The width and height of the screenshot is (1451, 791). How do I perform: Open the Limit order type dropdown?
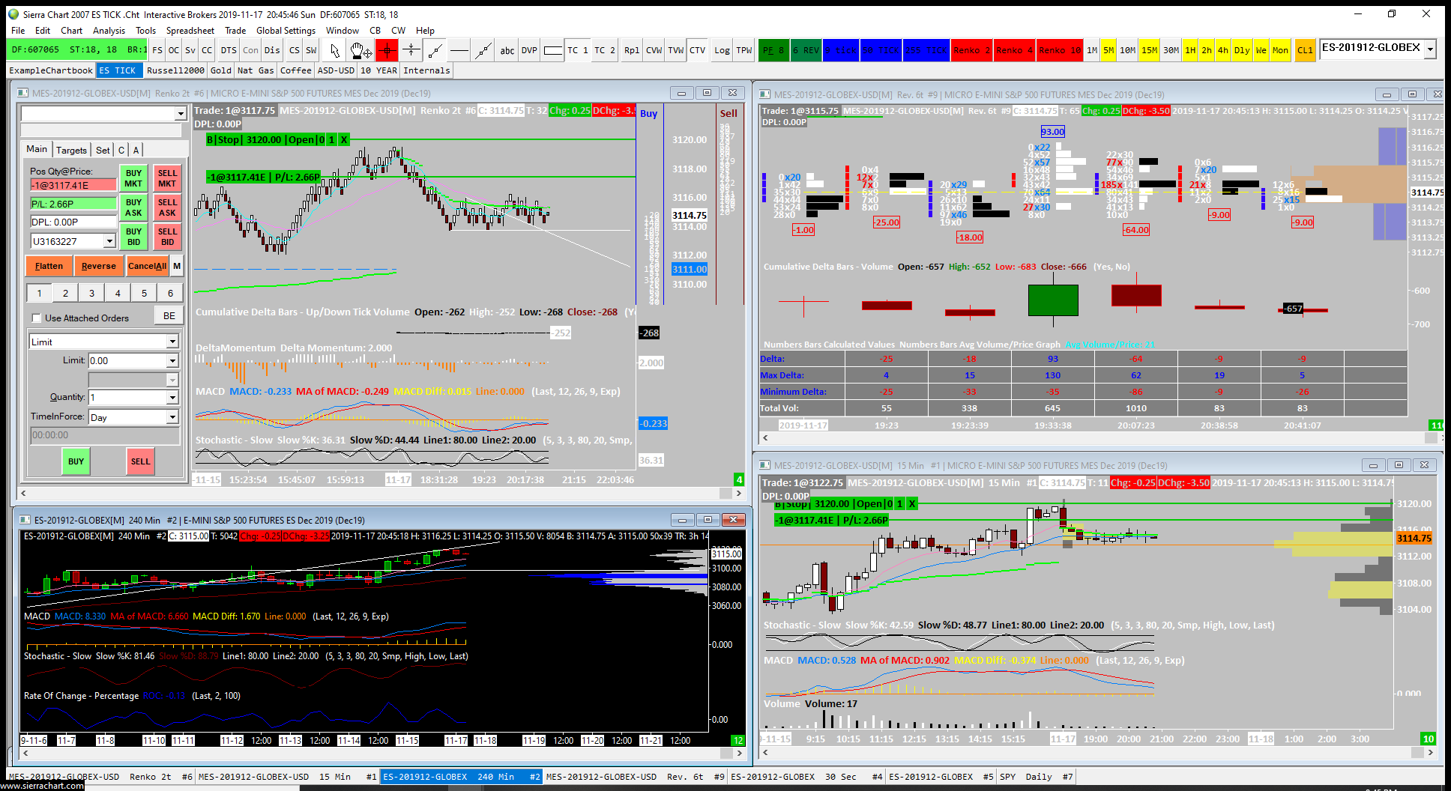pyautogui.click(x=172, y=342)
